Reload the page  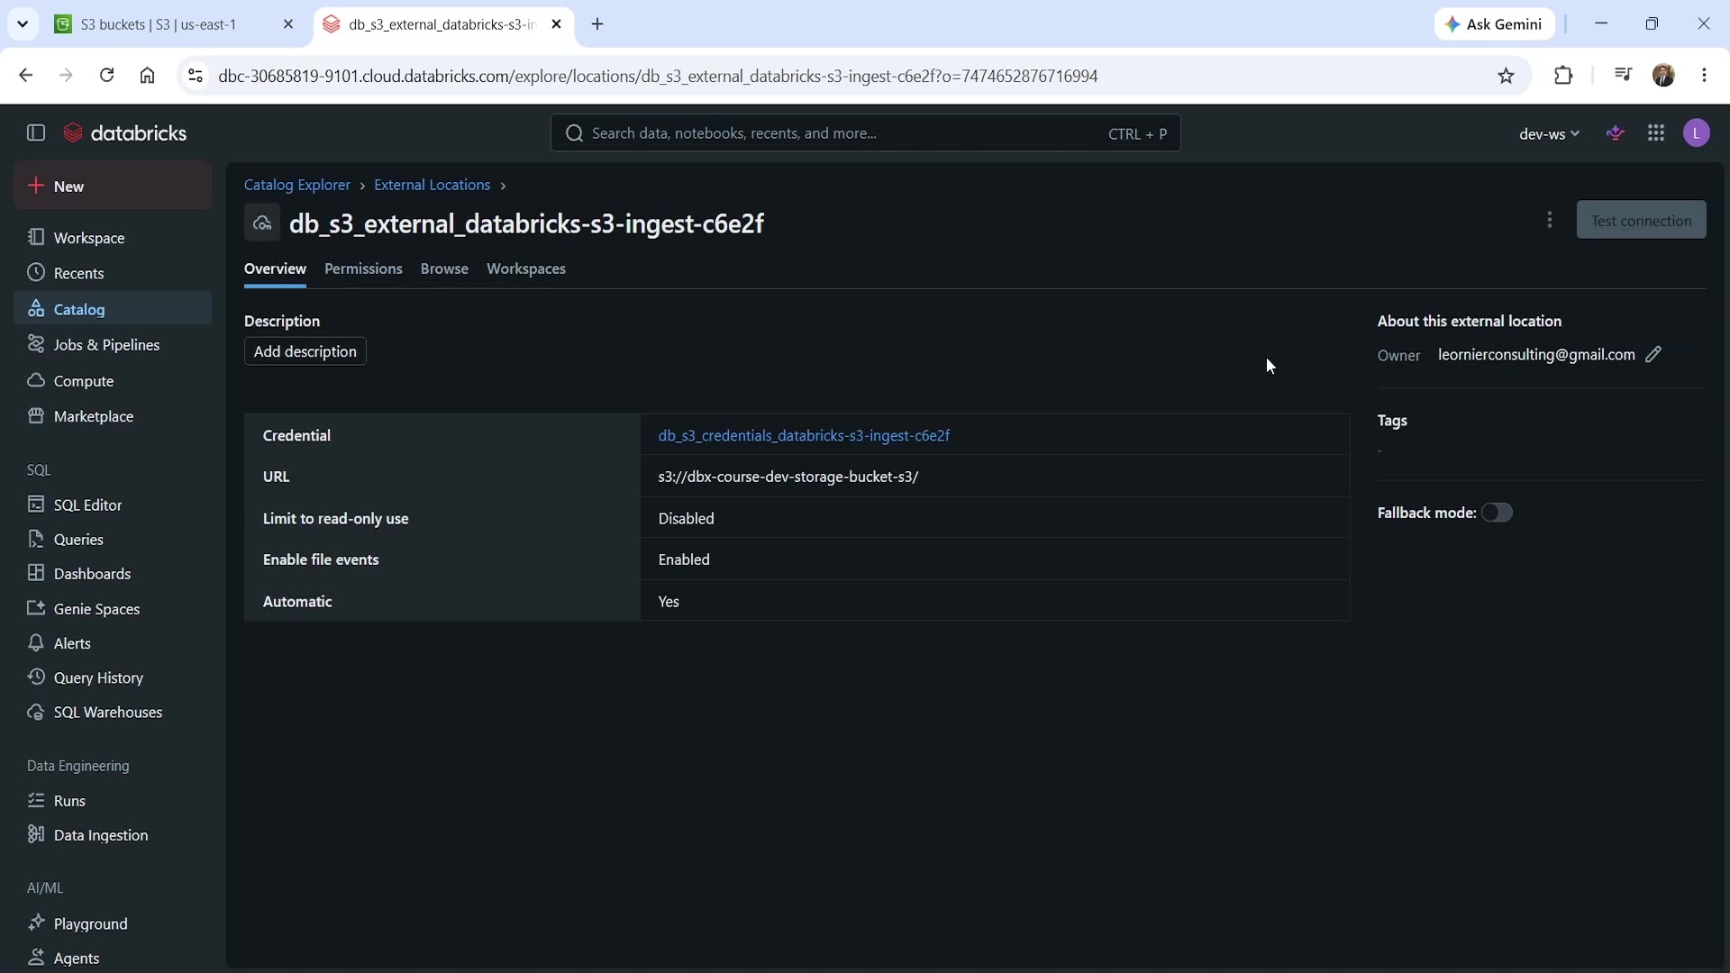point(106,76)
